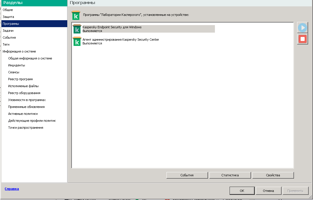The height and width of the screenshot is (200, 313).
Task: Open the Общие section
Action: coord(34,10)
